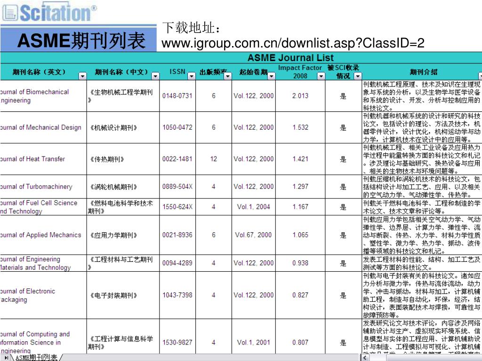Click the Vol.67, 2000 starting volume cell
Screen dimensions: 482x361
tap(254, 235)
